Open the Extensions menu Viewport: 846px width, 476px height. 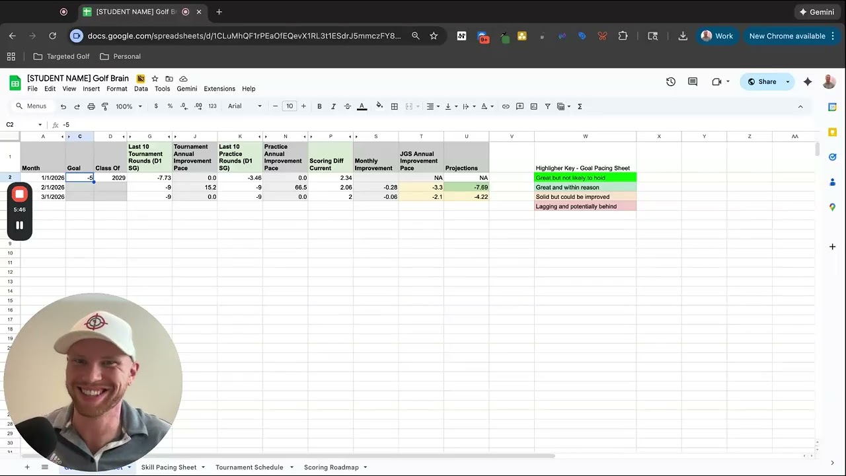coord(219,89)
